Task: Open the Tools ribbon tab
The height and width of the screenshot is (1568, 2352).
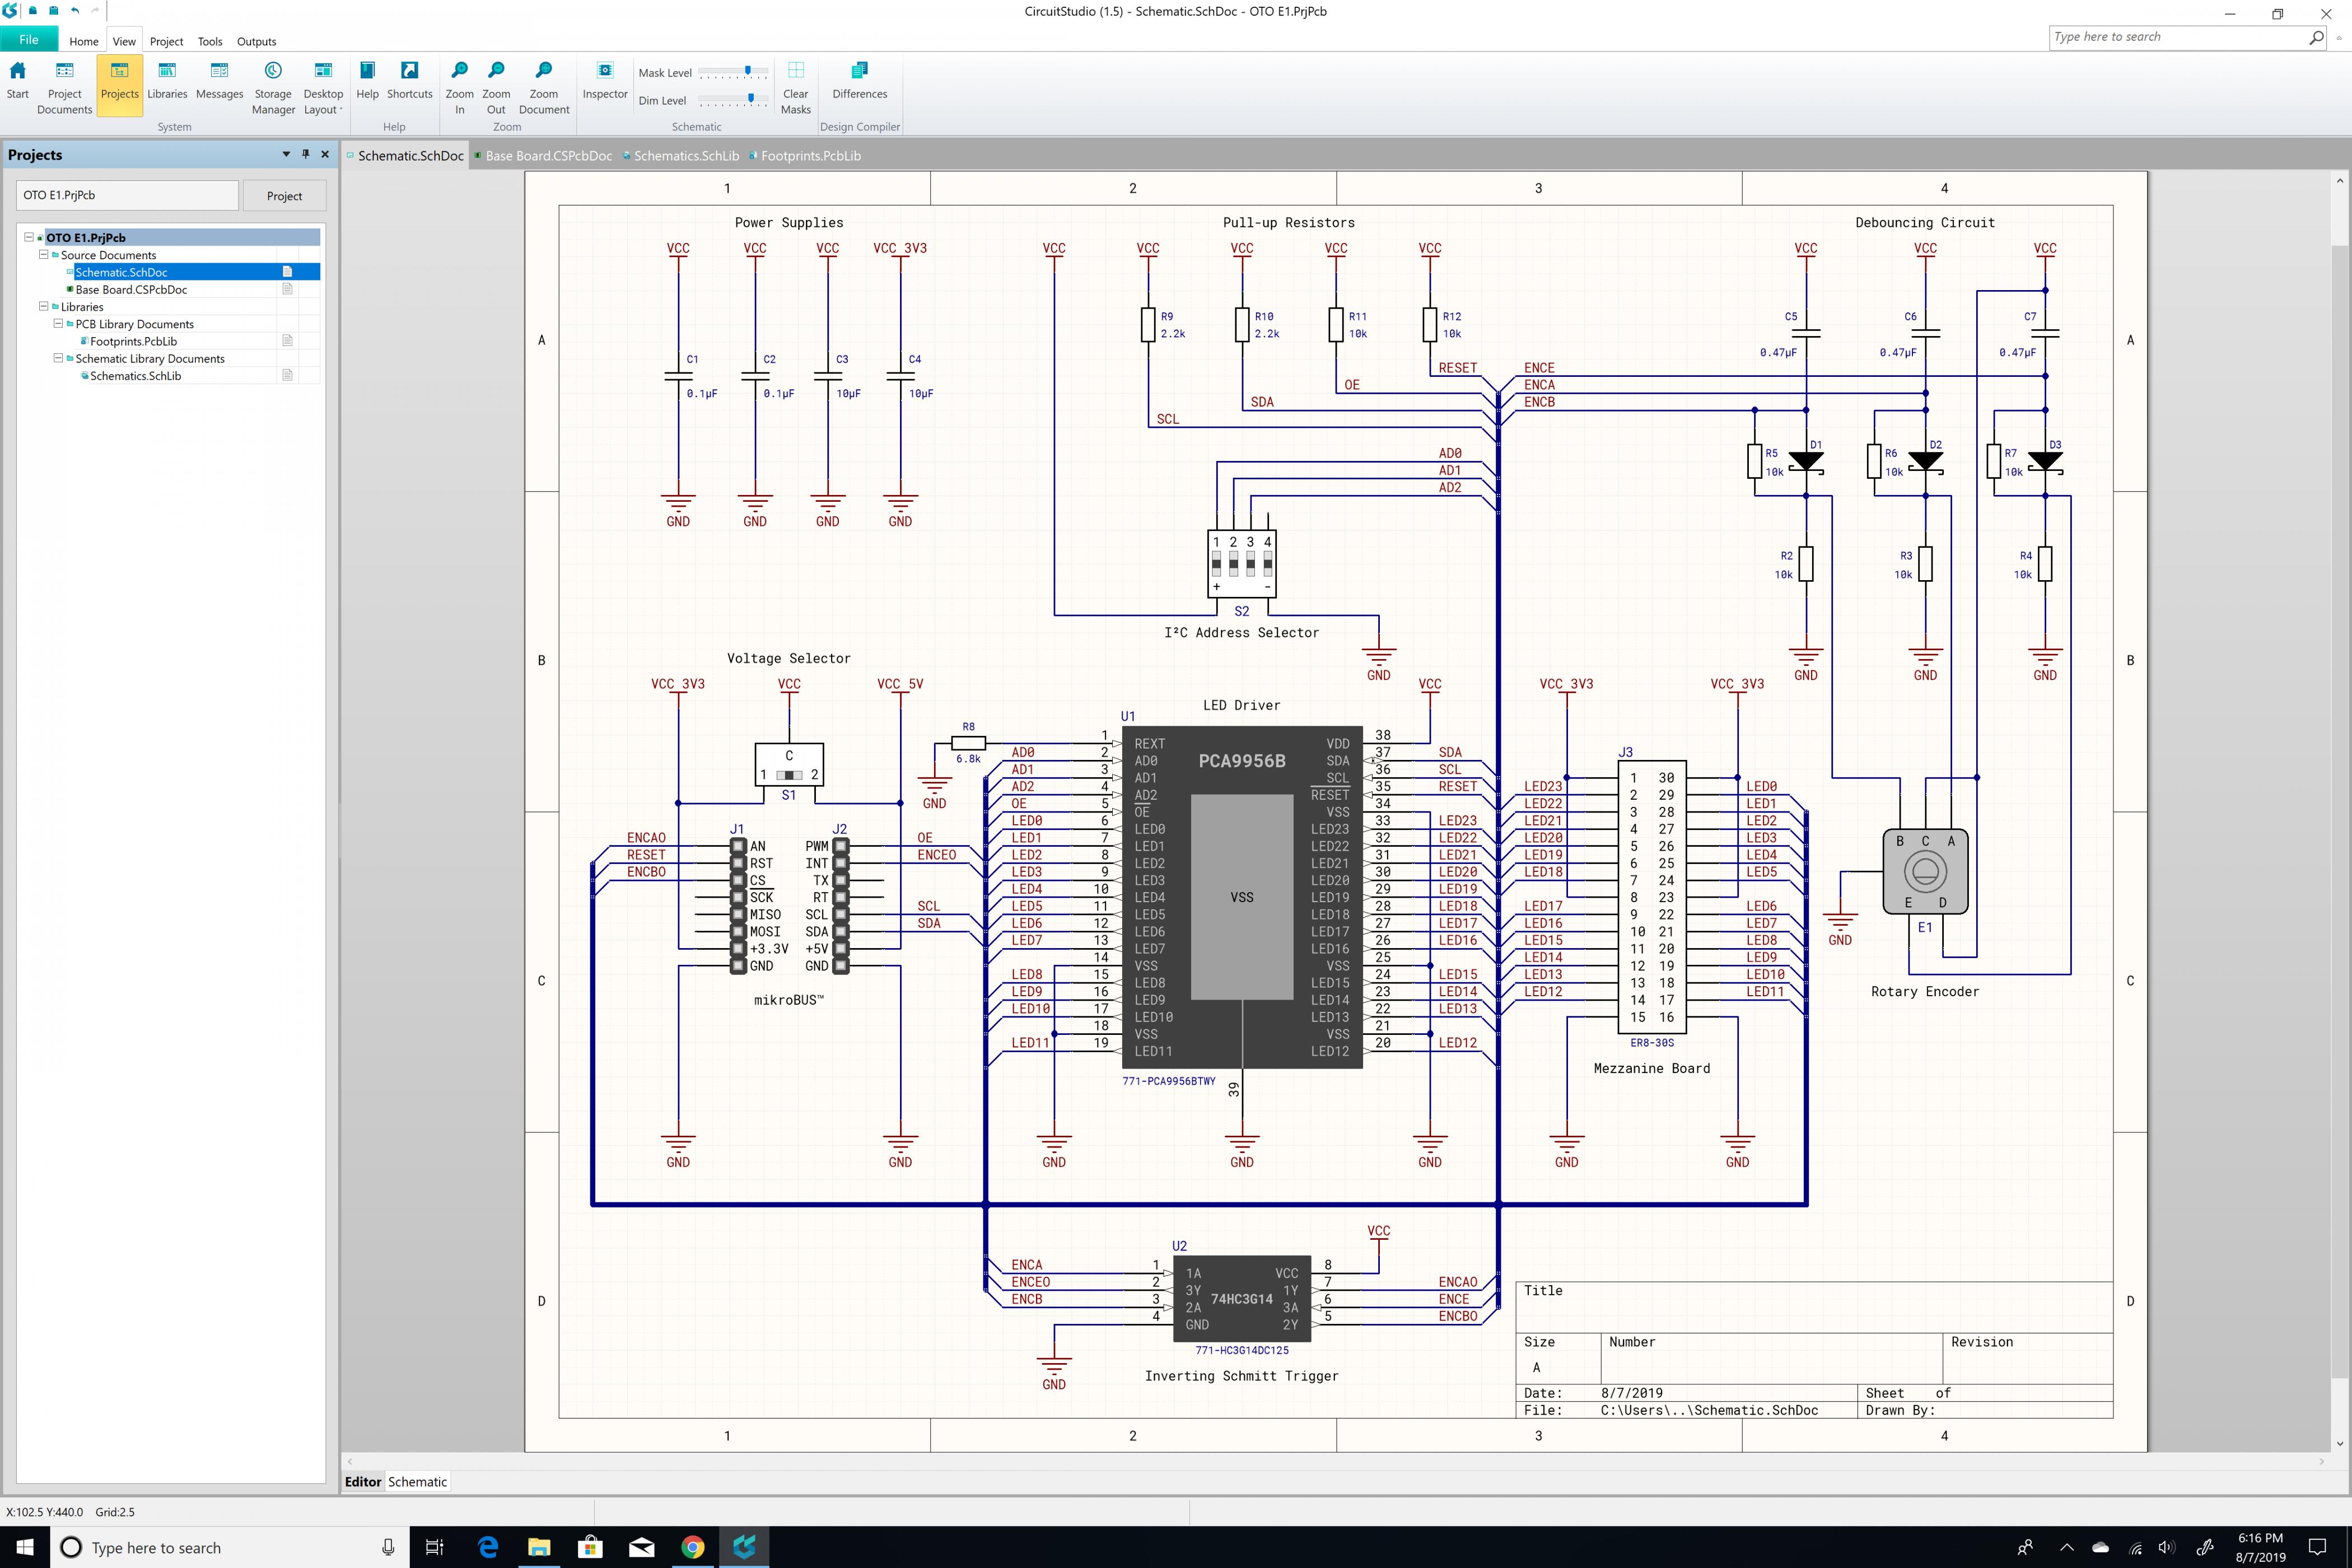Action: click(x=210, y=41)
